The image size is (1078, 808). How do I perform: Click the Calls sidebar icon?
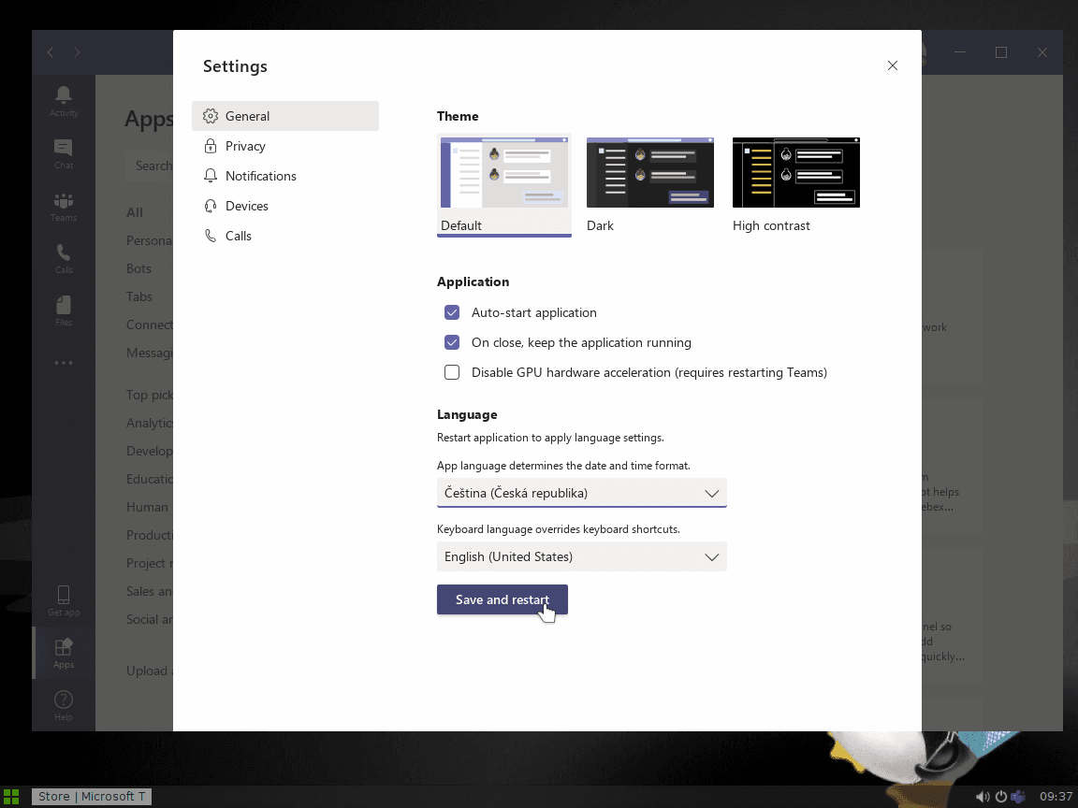click(63, 257)
